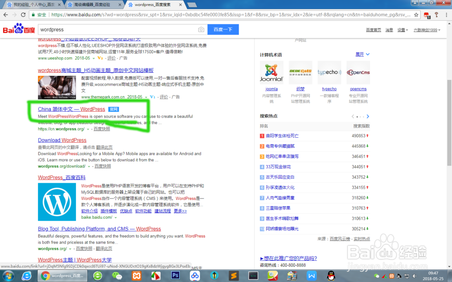Reload the page with the refresh icon
The image size is (452, 282).
tap(23, 15)
